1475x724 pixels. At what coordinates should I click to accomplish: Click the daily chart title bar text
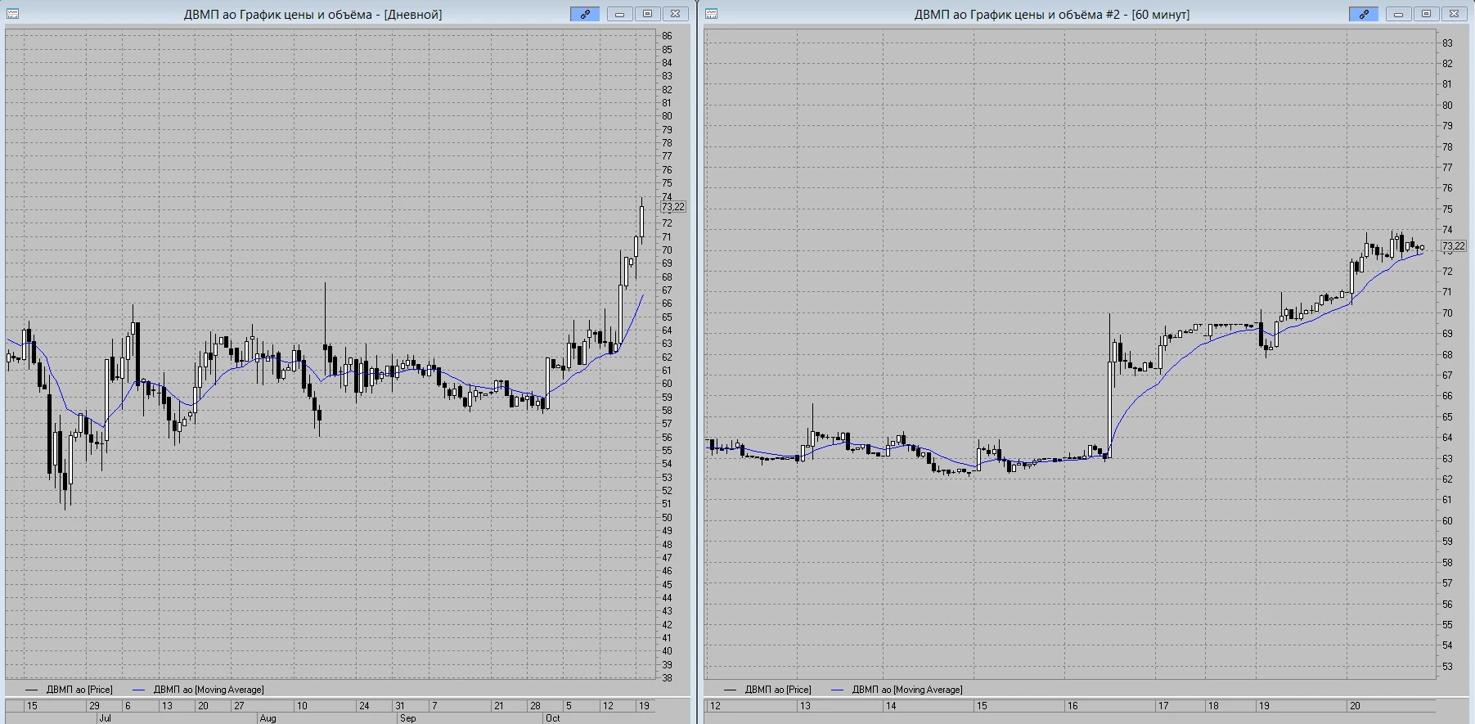313,14
